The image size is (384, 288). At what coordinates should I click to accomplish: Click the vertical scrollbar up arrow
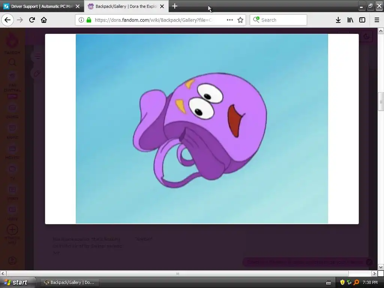[381, 31]
